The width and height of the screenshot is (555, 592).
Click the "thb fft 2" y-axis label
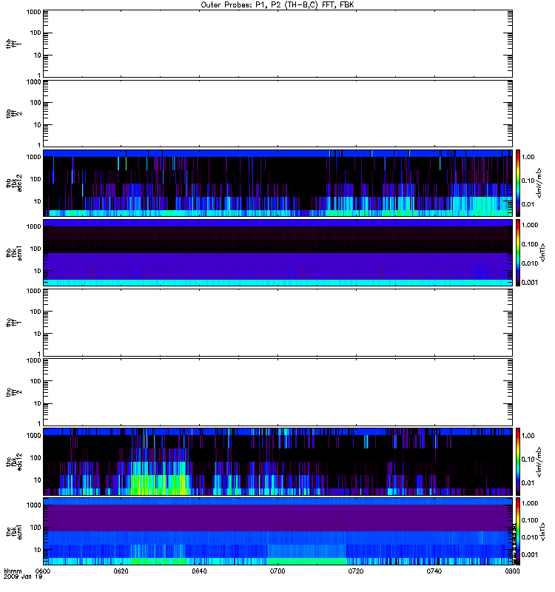[x=14, y=114]
